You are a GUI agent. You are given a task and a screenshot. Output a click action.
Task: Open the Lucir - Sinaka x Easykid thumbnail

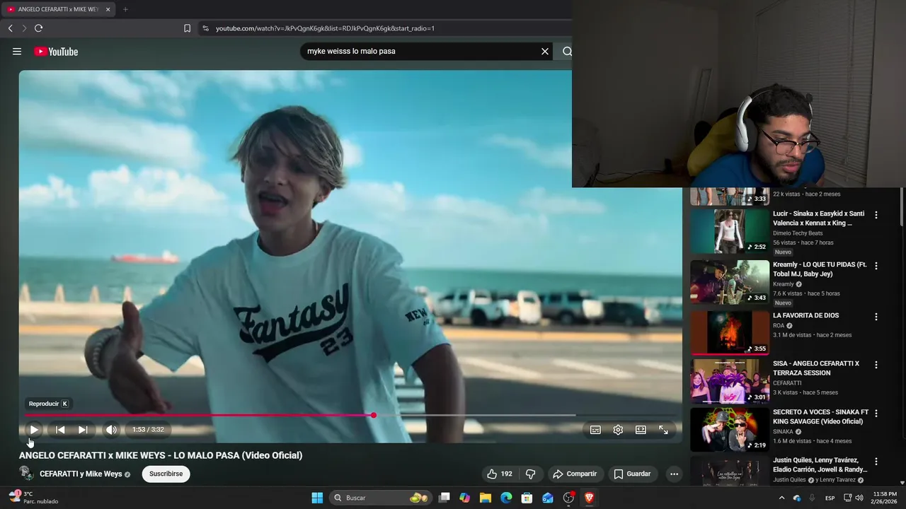[729, 231]
